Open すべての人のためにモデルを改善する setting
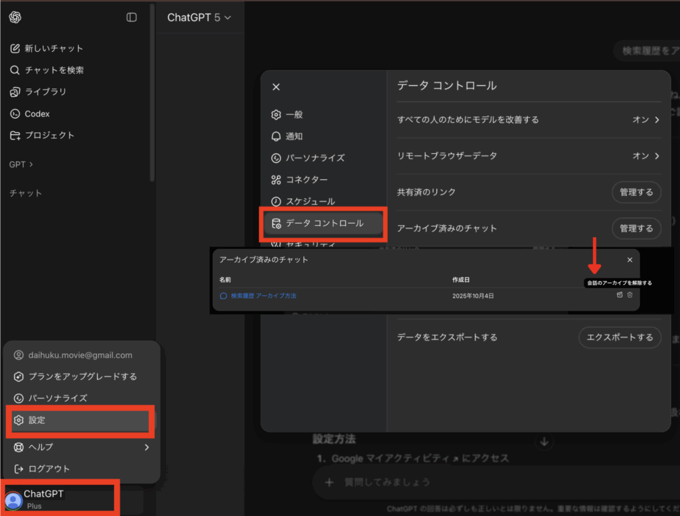 tap(529, 120)
